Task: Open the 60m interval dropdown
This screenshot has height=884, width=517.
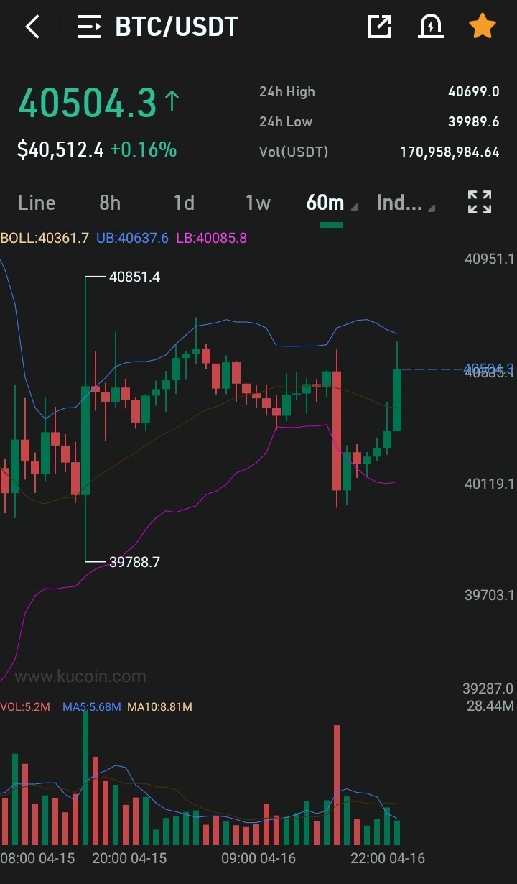Action: [332, 203]
